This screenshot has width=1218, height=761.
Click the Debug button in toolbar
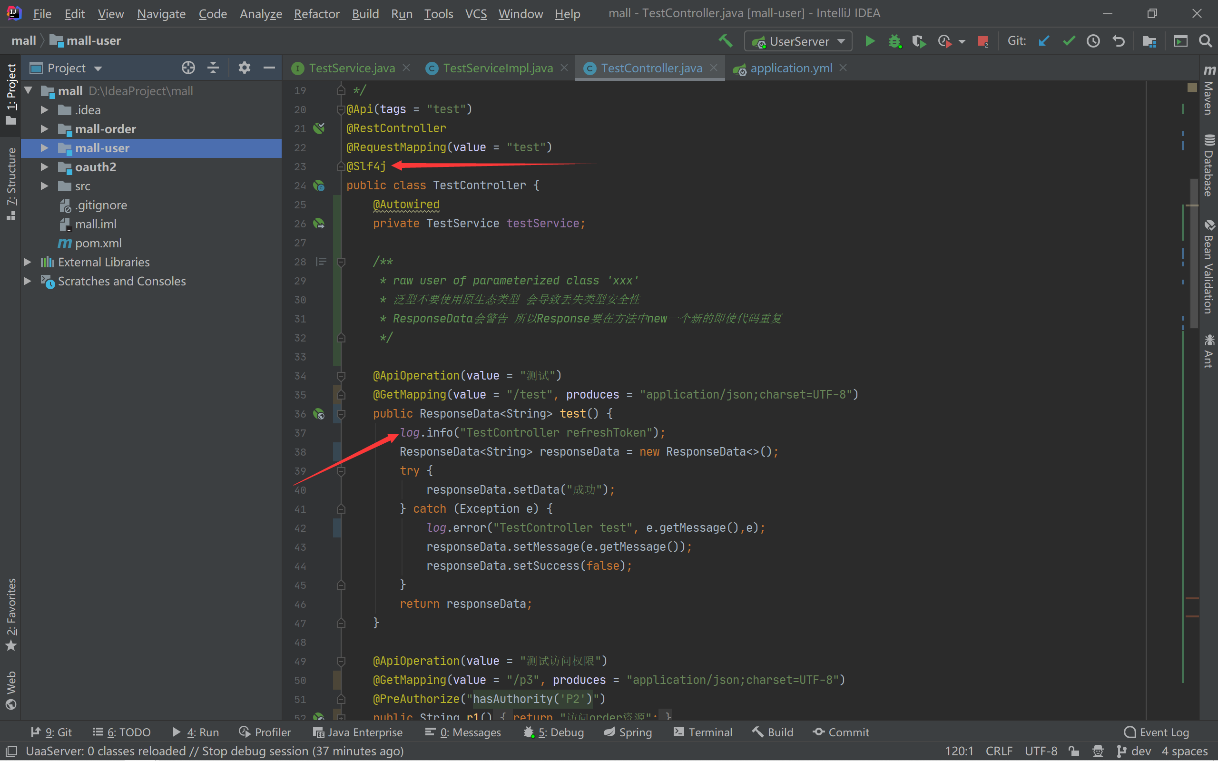click(x=894, y=42)
